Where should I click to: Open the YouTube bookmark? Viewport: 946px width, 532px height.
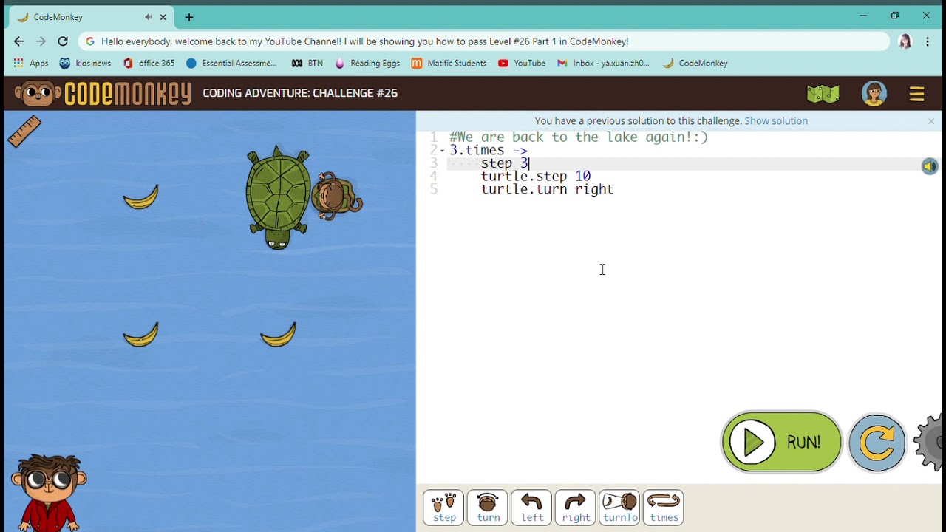tap(521, 64)
